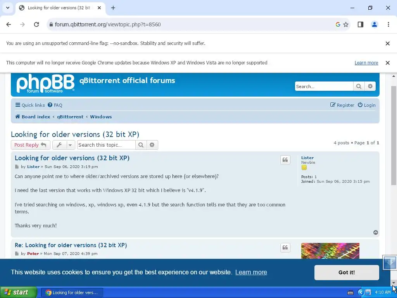
Task: Go to qBittorrent breadcrumb
Action: (x=70, y=117)
